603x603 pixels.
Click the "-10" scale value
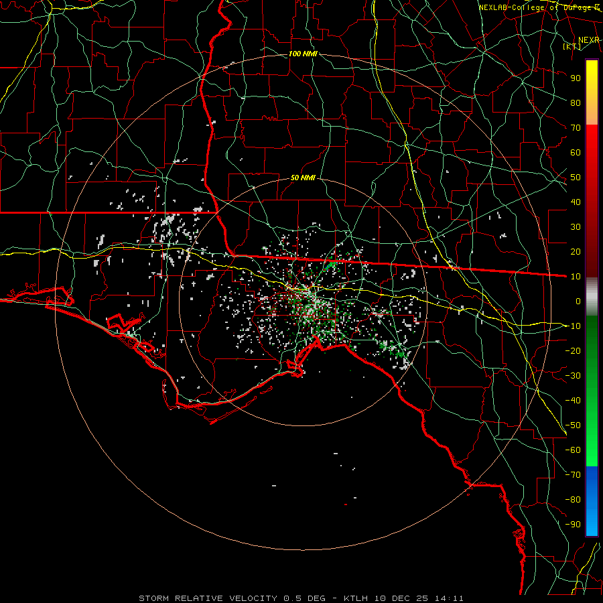point(573,326)
